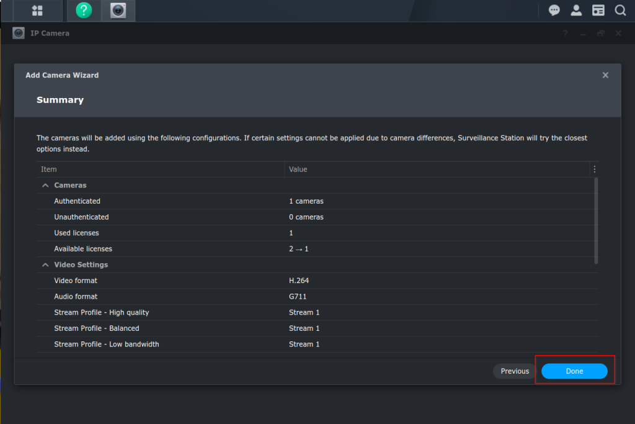Collapse the Video Settings section
The image size is (635, 424).
coord(45,265)
